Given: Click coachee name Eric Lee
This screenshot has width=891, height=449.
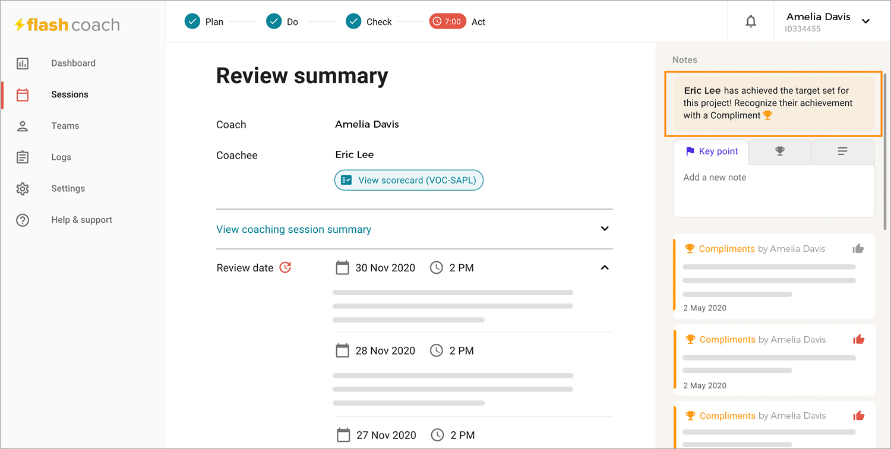Looking at the screenshot, I should 355,154.
